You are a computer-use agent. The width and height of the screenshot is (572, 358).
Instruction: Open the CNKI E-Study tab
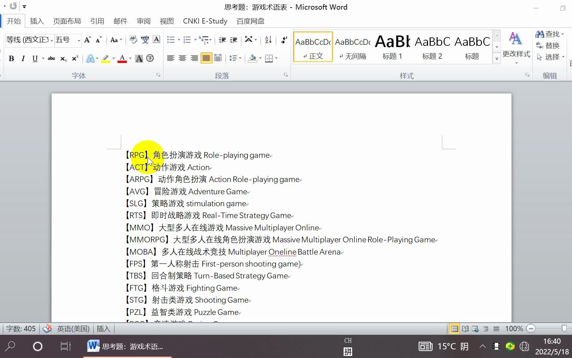pos(205,21)
